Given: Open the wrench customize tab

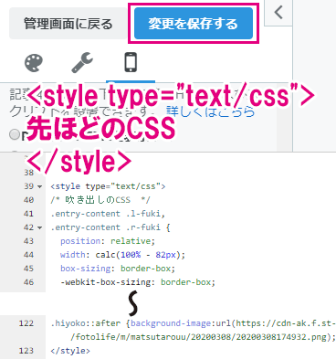Looking at the screenshot, I should [x=82, y=63].
